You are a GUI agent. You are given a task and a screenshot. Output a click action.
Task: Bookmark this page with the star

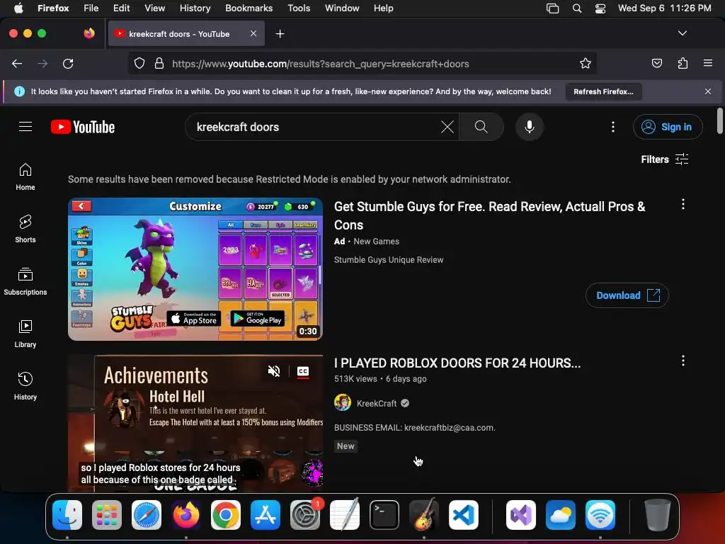pos(586,63)
